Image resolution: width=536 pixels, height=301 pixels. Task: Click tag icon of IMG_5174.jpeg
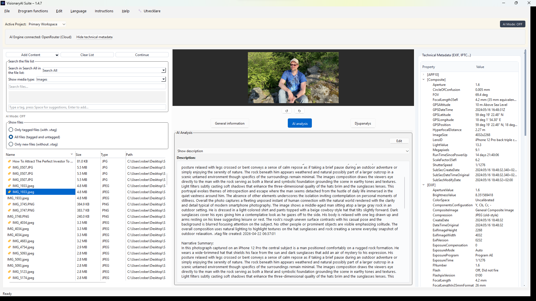coord(9,278)
